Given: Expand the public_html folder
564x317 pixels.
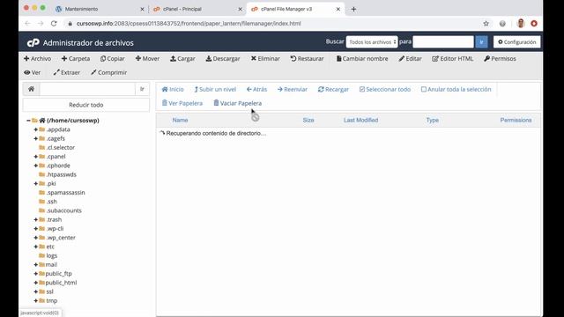Looking at the screenshot, I should tap(35, 283).
